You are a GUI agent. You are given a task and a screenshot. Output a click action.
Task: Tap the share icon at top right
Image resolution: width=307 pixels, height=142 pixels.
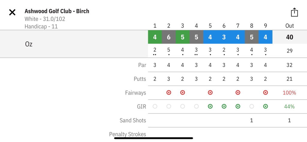coord(294,12)
